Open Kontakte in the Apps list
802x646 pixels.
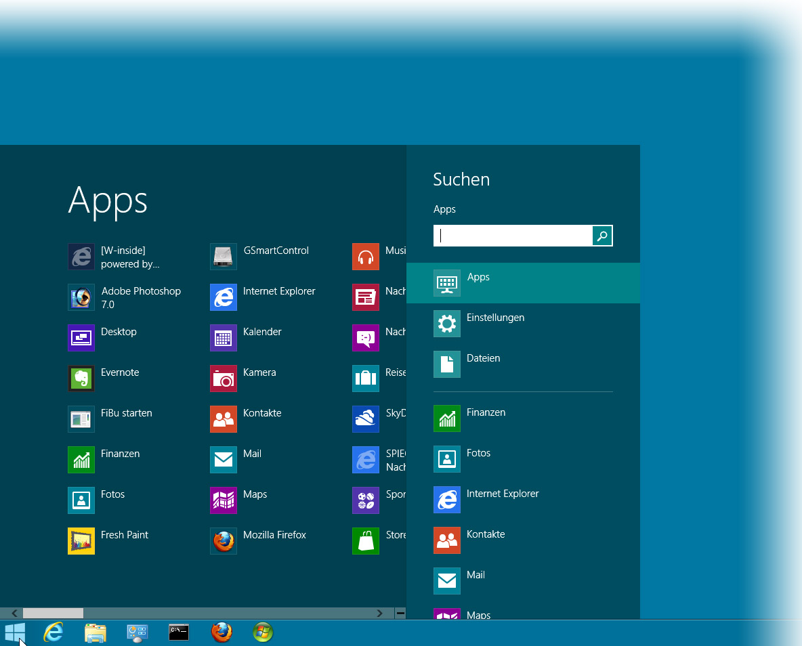224,419
